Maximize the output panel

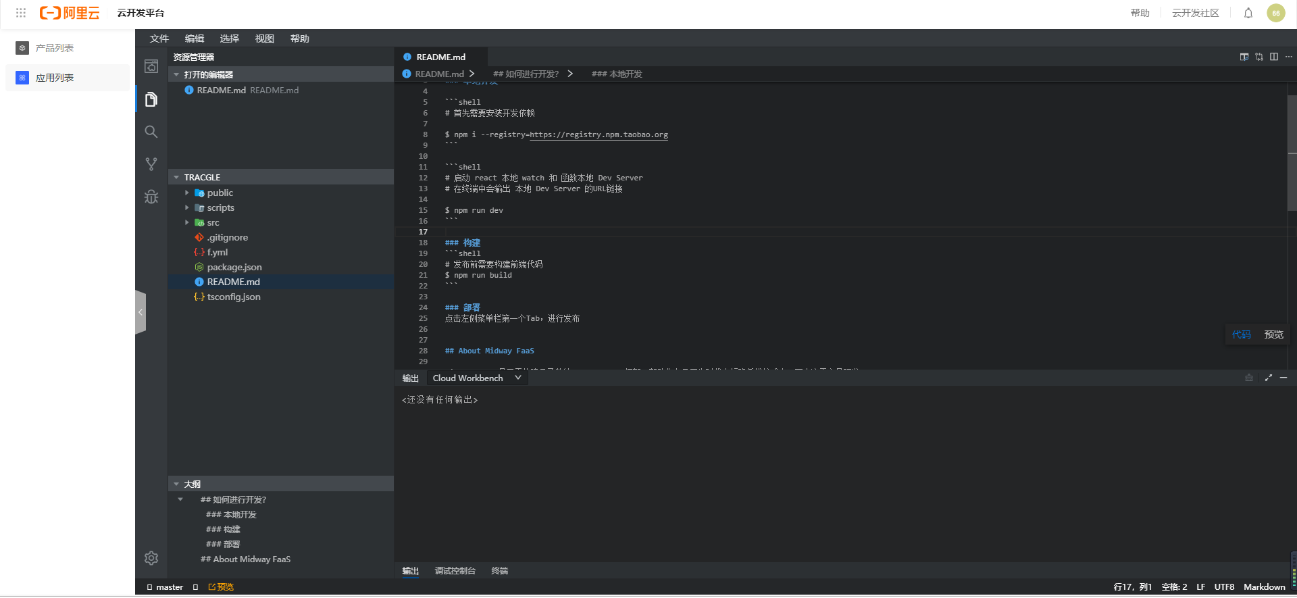(x=1269, y=378)
